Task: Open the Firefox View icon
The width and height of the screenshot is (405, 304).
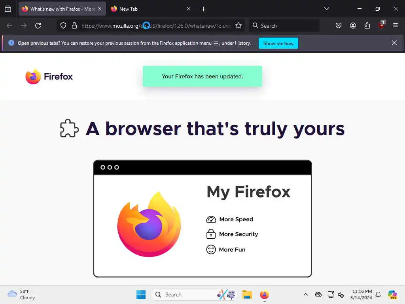Action: tap(8, 9)
